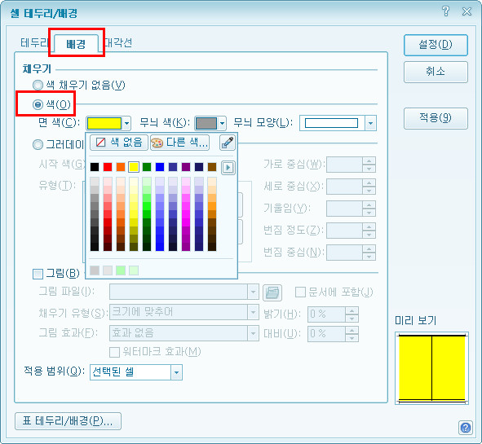Open the picture file browse folder icon
Viewport: 482px width, 444px height.
[272, 292]
